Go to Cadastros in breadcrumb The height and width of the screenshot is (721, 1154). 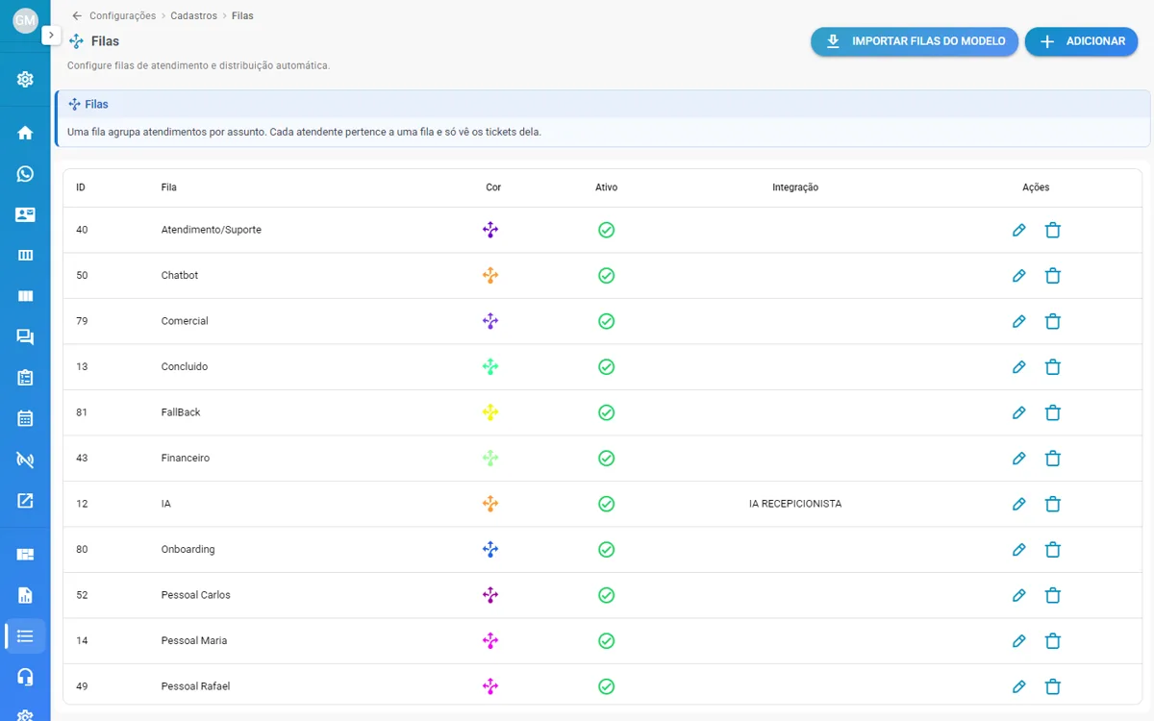tap(193, 15)
